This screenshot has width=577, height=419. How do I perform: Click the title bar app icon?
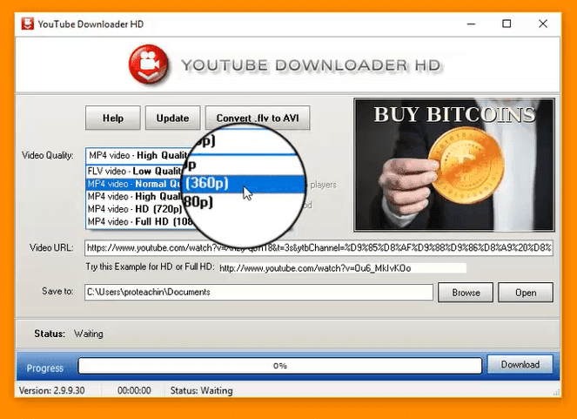click(x=28, y=24)
